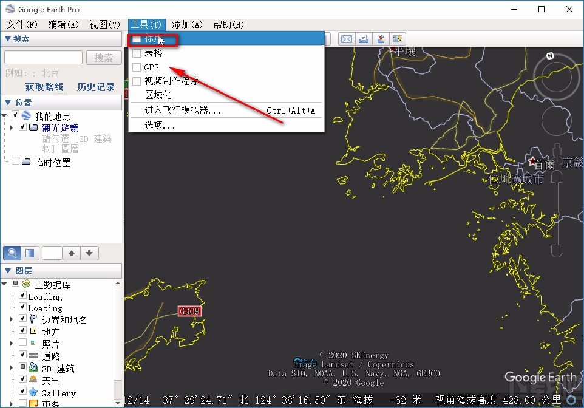Click layers panel scrollbar up arrow
Screen dimensions: 584x408
[x=118, y=283]
